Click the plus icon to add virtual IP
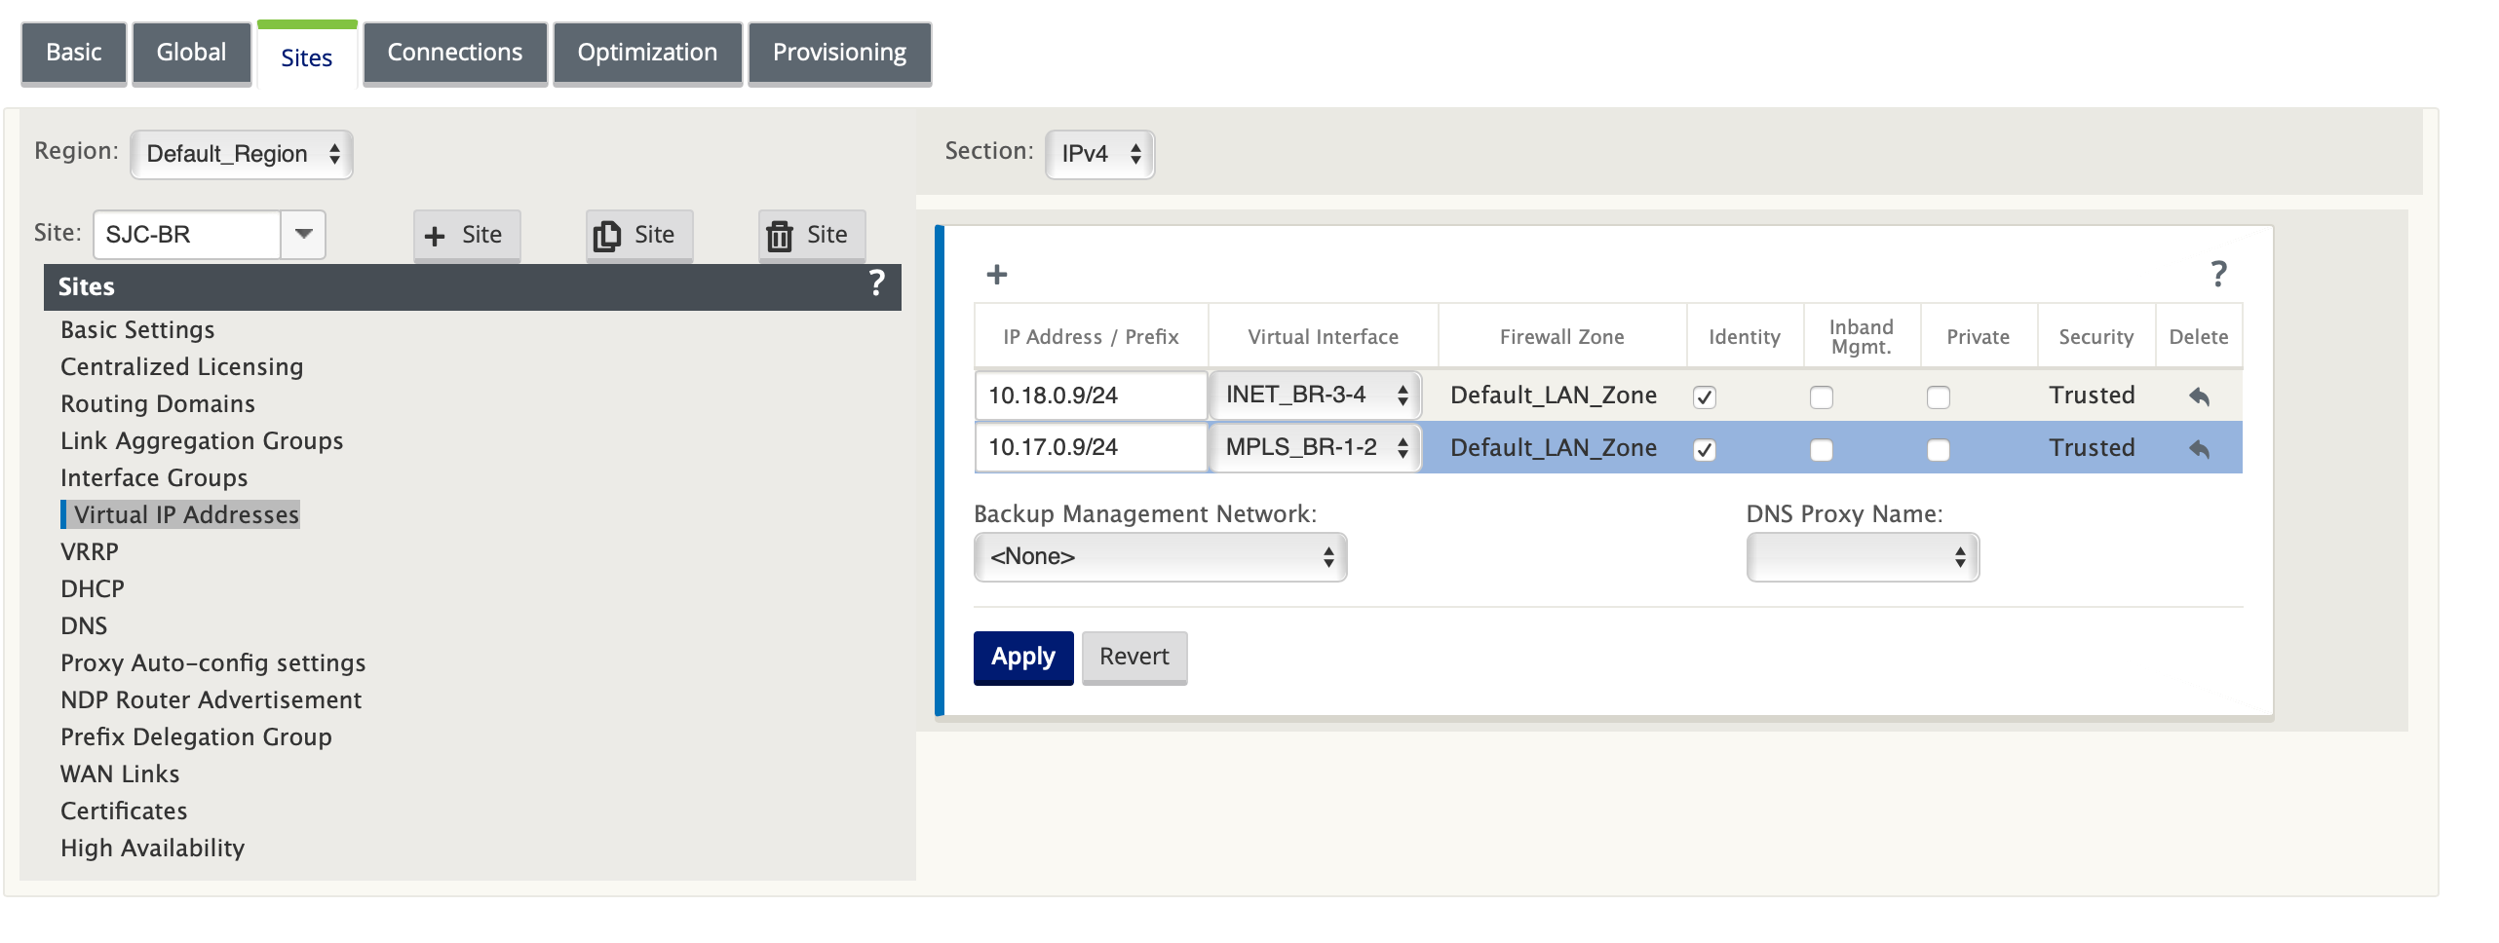This screenshot has height=943, width=2499. (x=996, y=275)
